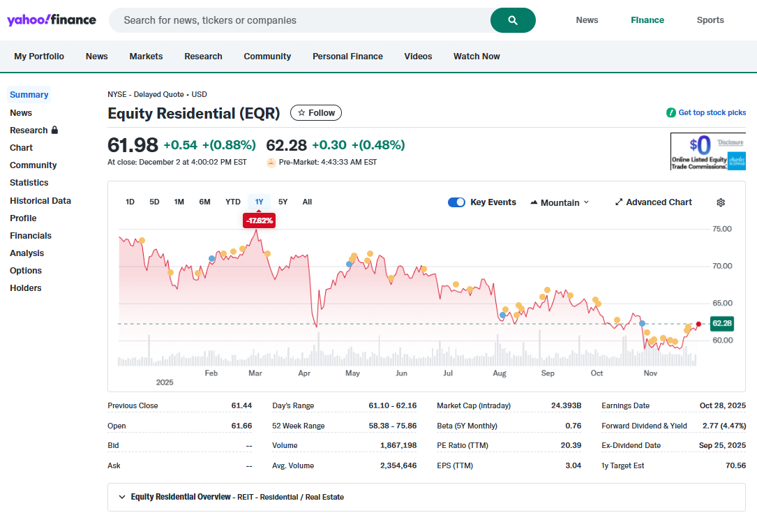
Task: Click Sports in the top navigation
Action: (710, 20)
